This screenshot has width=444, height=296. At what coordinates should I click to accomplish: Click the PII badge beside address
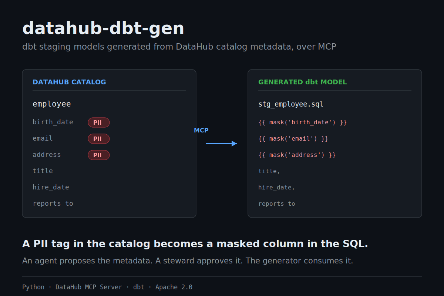click(99, 155)
